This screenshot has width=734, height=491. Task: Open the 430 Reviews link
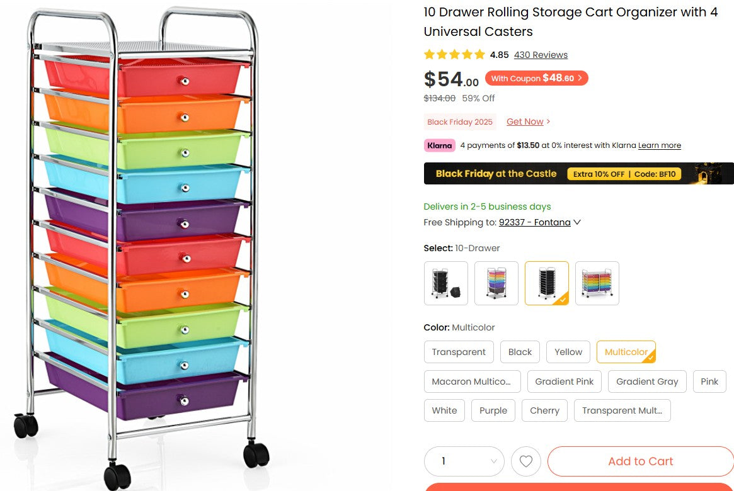tap(540, 55)
